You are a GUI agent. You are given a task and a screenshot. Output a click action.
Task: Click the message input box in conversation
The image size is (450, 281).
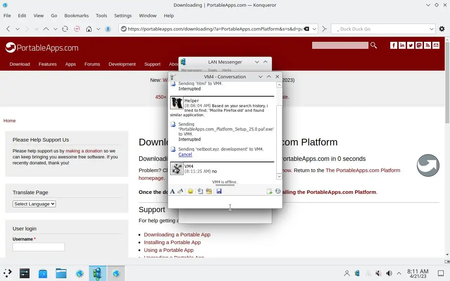[225, 202]
